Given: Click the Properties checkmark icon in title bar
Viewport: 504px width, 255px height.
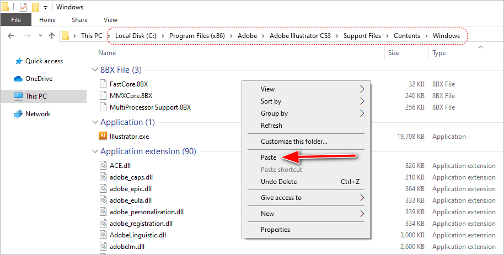Looking at the screenshot, I should click(23, 7).
